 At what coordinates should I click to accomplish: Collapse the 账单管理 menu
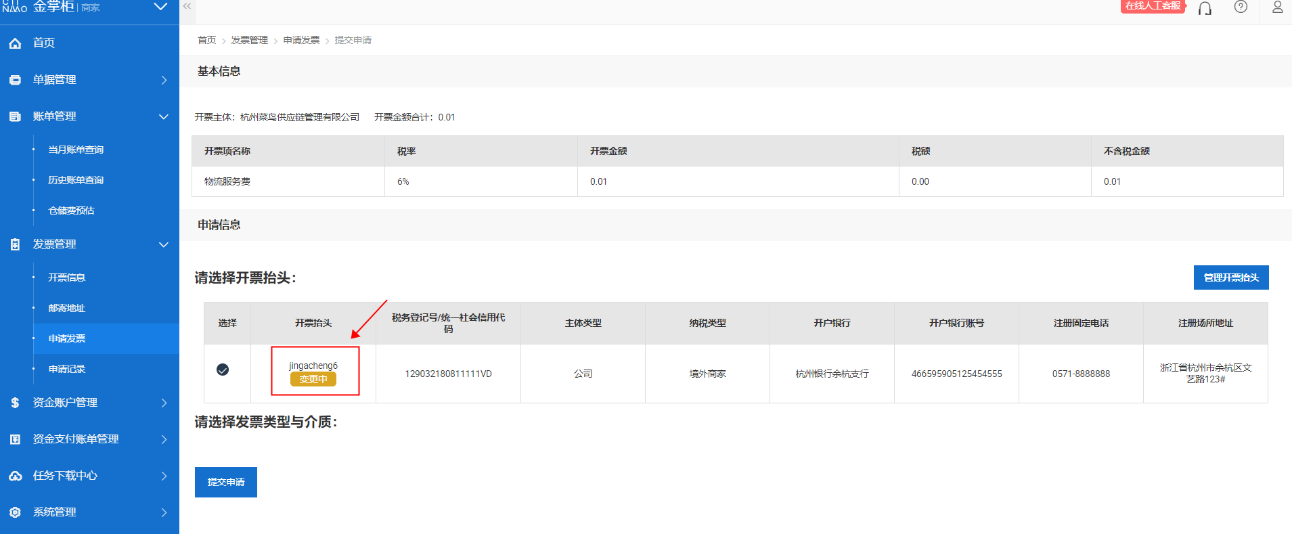coord(164,116)
